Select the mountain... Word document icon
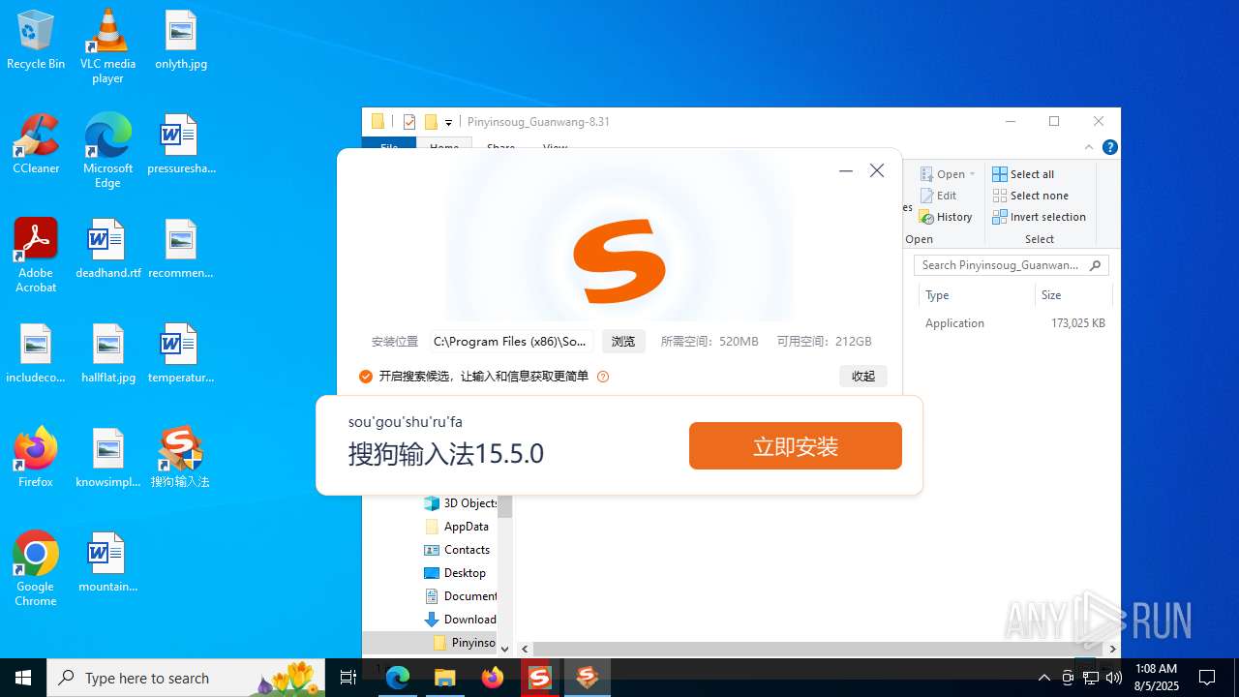 (107, 563)
